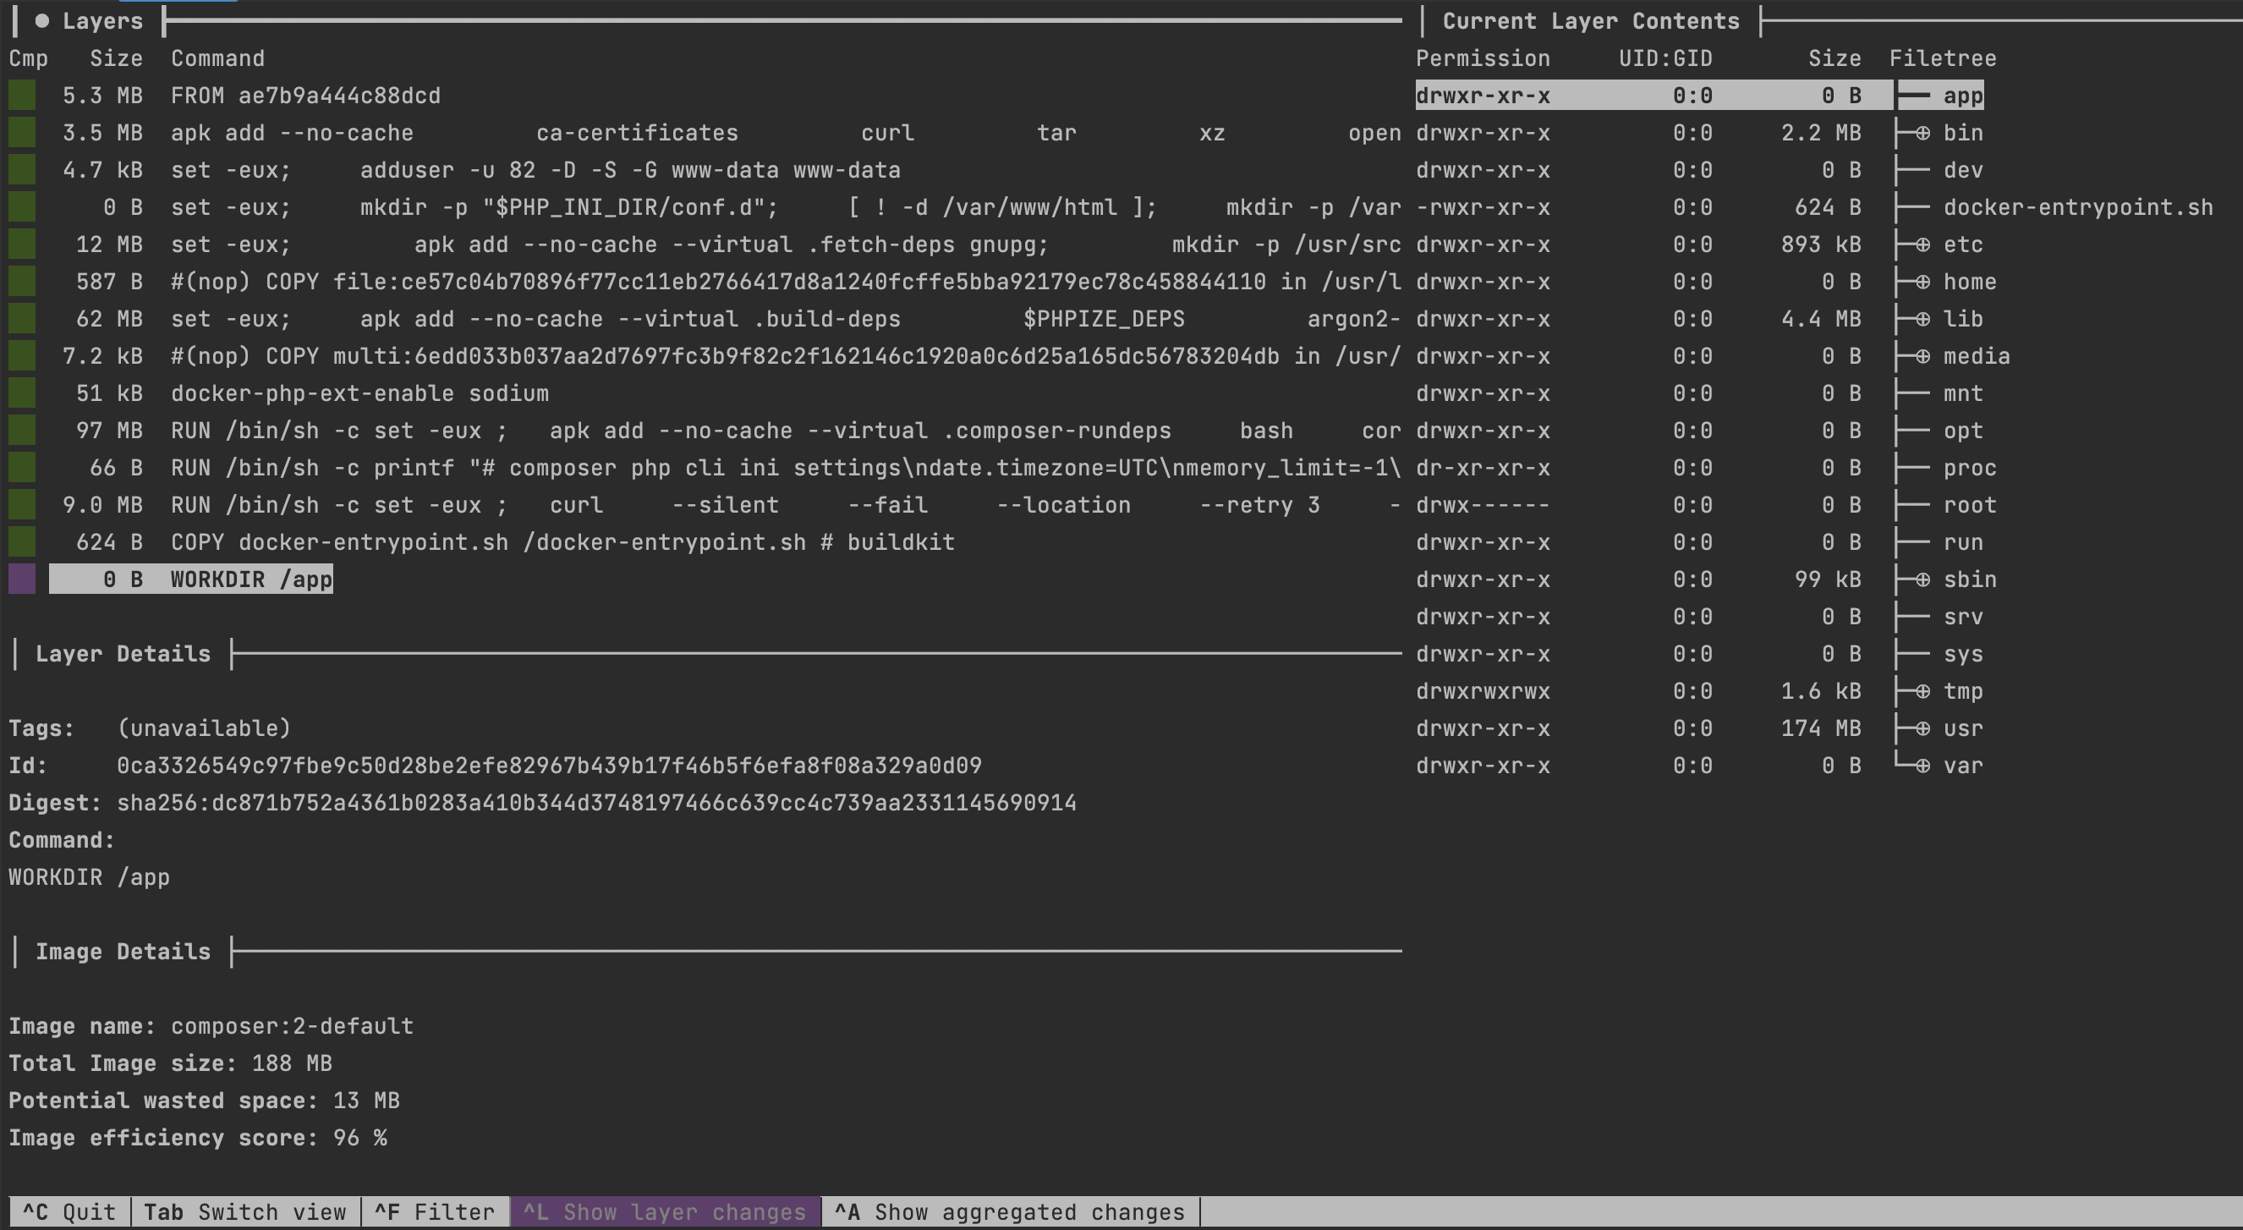Click the Filter shortcut in bottom bar
Image resolution: width=2243 pixels, height=1230 pixels.
[435, 1211]
